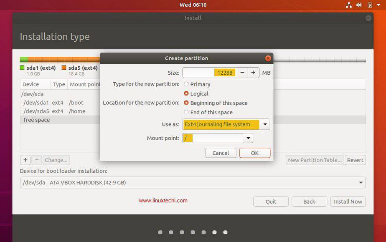Expand the Mount point dropdown
Image resolution: width=386 pixels, height=242 pixels.
coord(248,138)
